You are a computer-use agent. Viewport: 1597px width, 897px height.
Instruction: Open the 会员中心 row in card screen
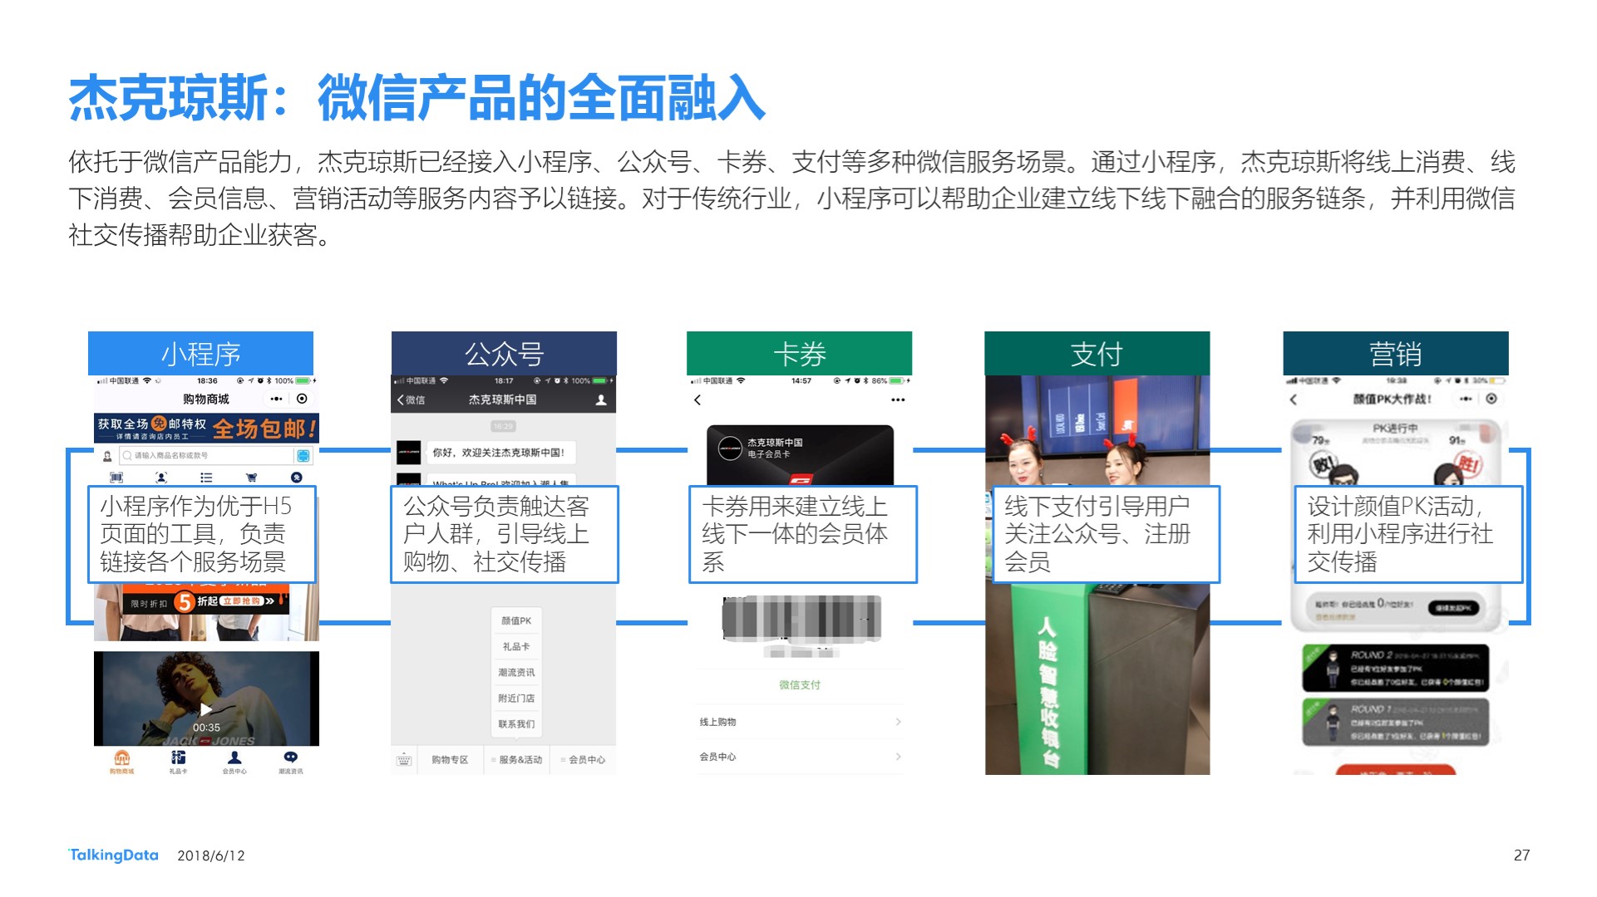pos(801,757)
